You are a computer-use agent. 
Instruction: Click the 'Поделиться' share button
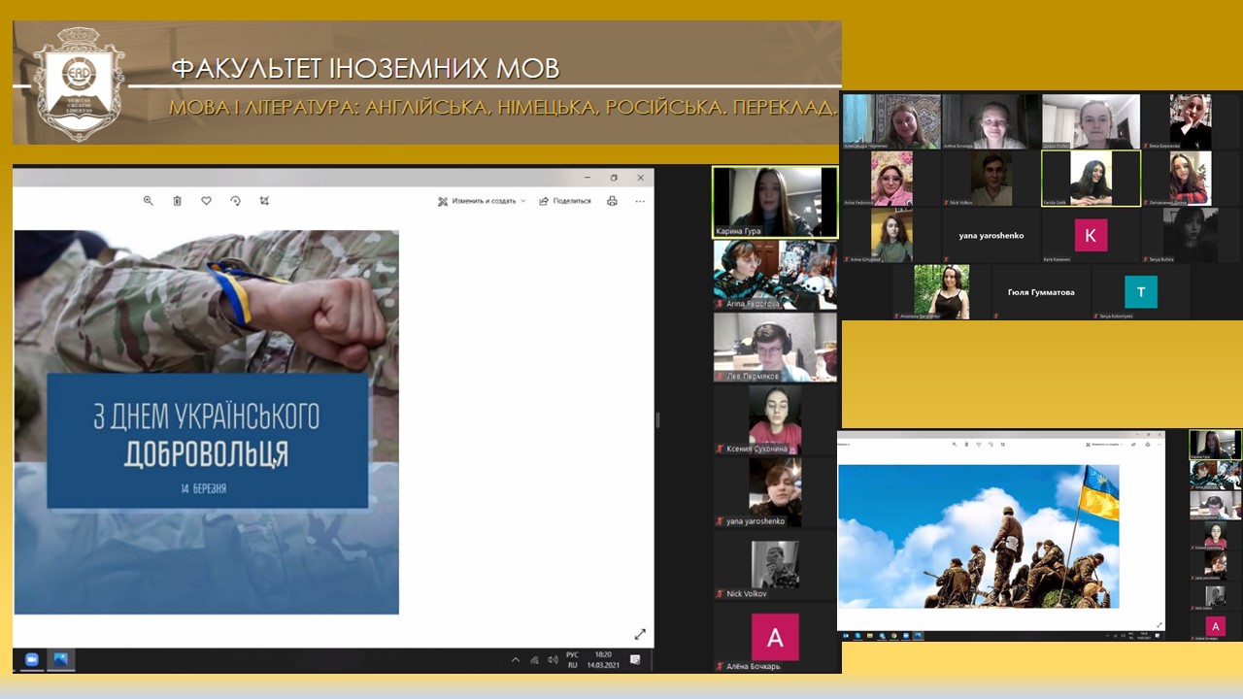coord(565,201)
